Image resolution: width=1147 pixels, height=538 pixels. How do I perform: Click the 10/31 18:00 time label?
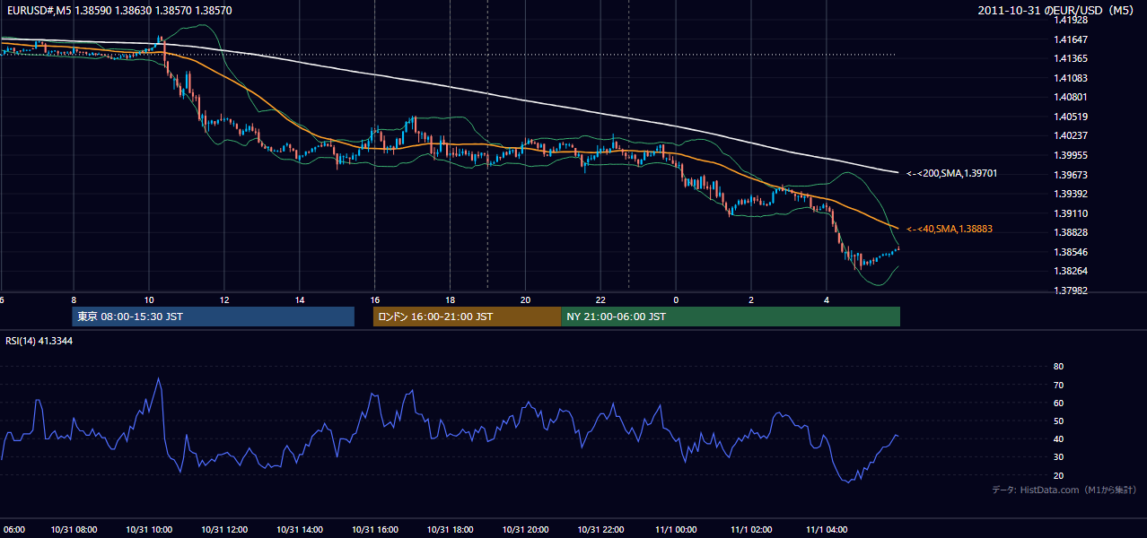(x=451, y=529)
